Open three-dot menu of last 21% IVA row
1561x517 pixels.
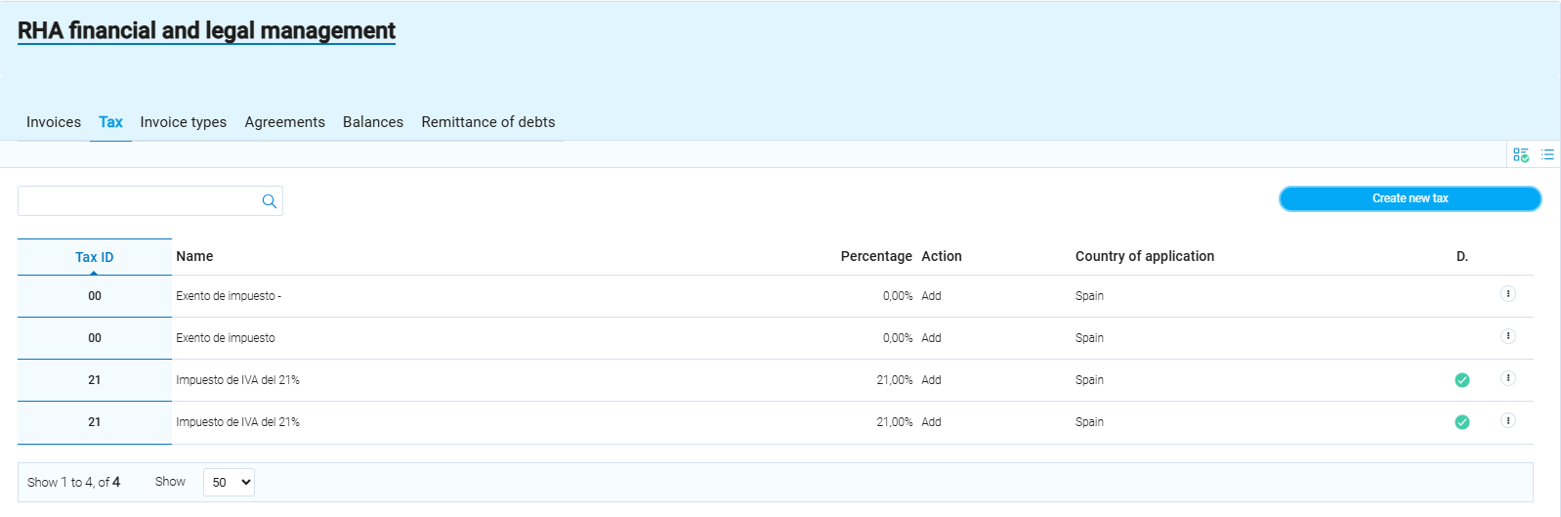(x=1507, y=421)
